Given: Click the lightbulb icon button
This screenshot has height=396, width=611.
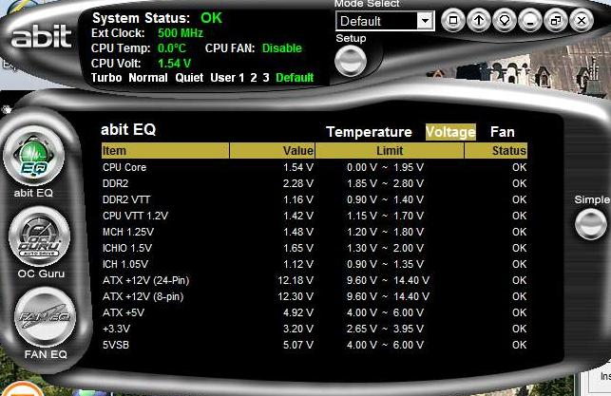Looking at the screenshot, I should pos(505,20).
